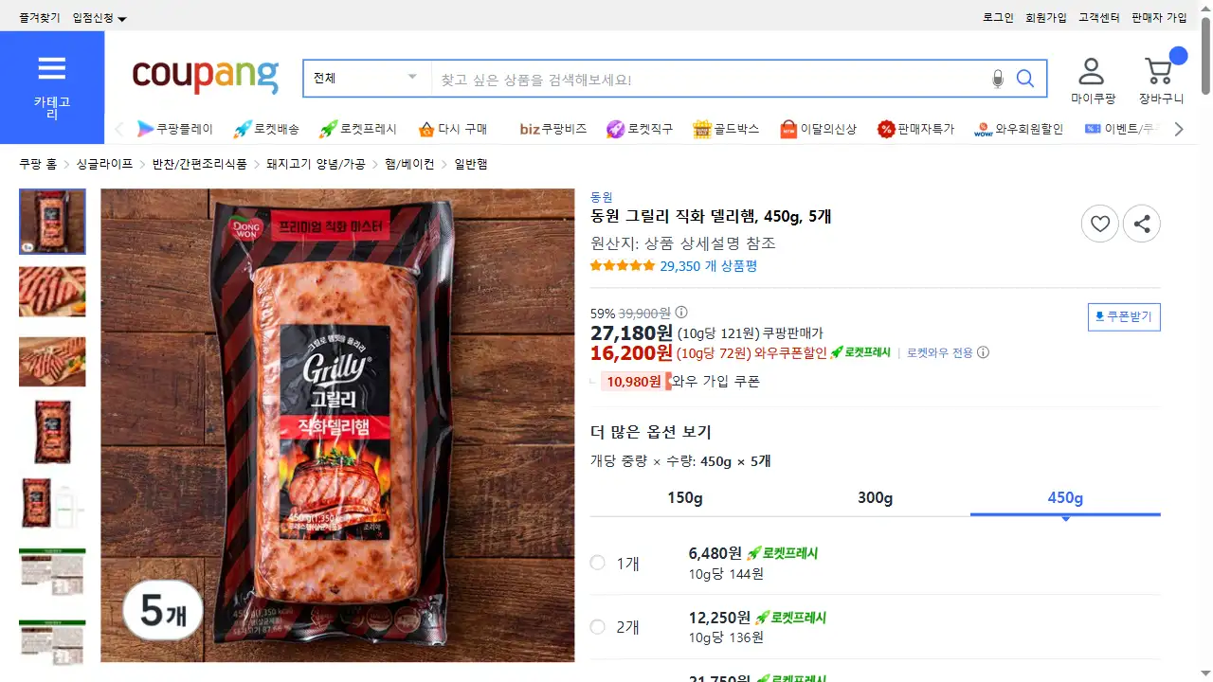Expand the 입점신청 dropdown
This screenshot has width=1213, height=682.
[x=100, y=18]
